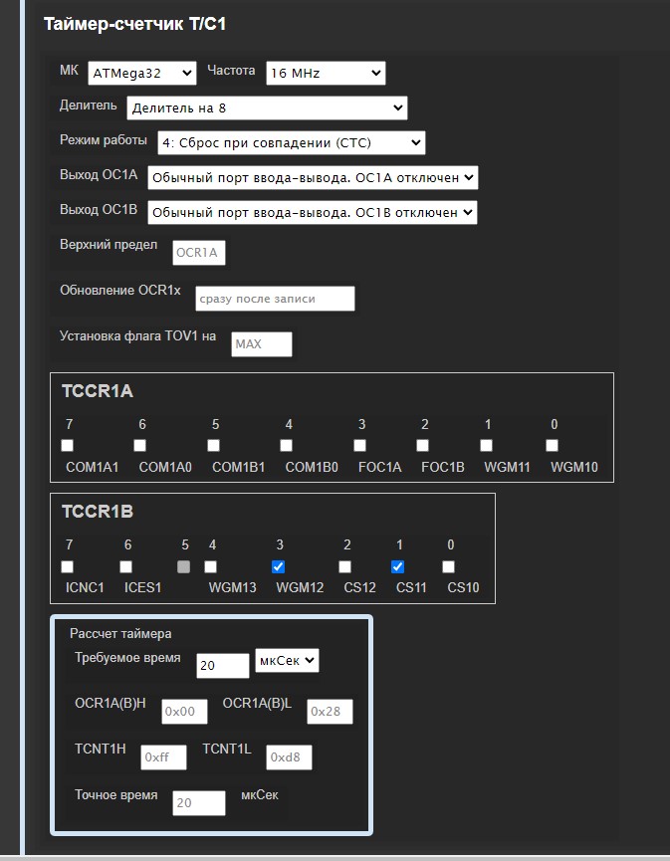
Task: Expand the Выход OC1A output dropdown
Action: (313, 177)
